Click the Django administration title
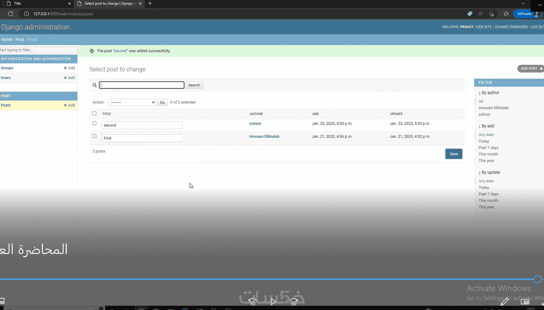Image resolution: width=544 pixels, height=310 pixels. (x=35, y=27)
